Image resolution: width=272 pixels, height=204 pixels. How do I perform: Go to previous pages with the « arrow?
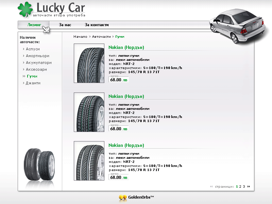point(211,186)
